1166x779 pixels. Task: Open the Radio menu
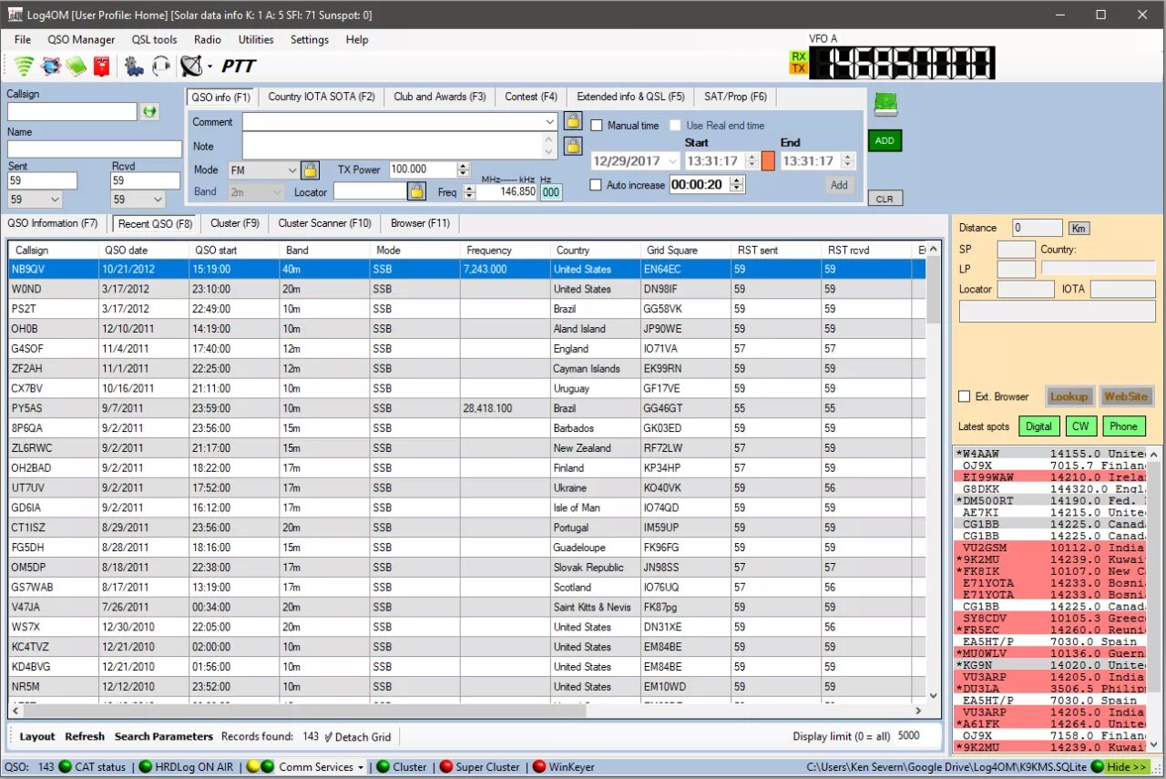(207, 39)
